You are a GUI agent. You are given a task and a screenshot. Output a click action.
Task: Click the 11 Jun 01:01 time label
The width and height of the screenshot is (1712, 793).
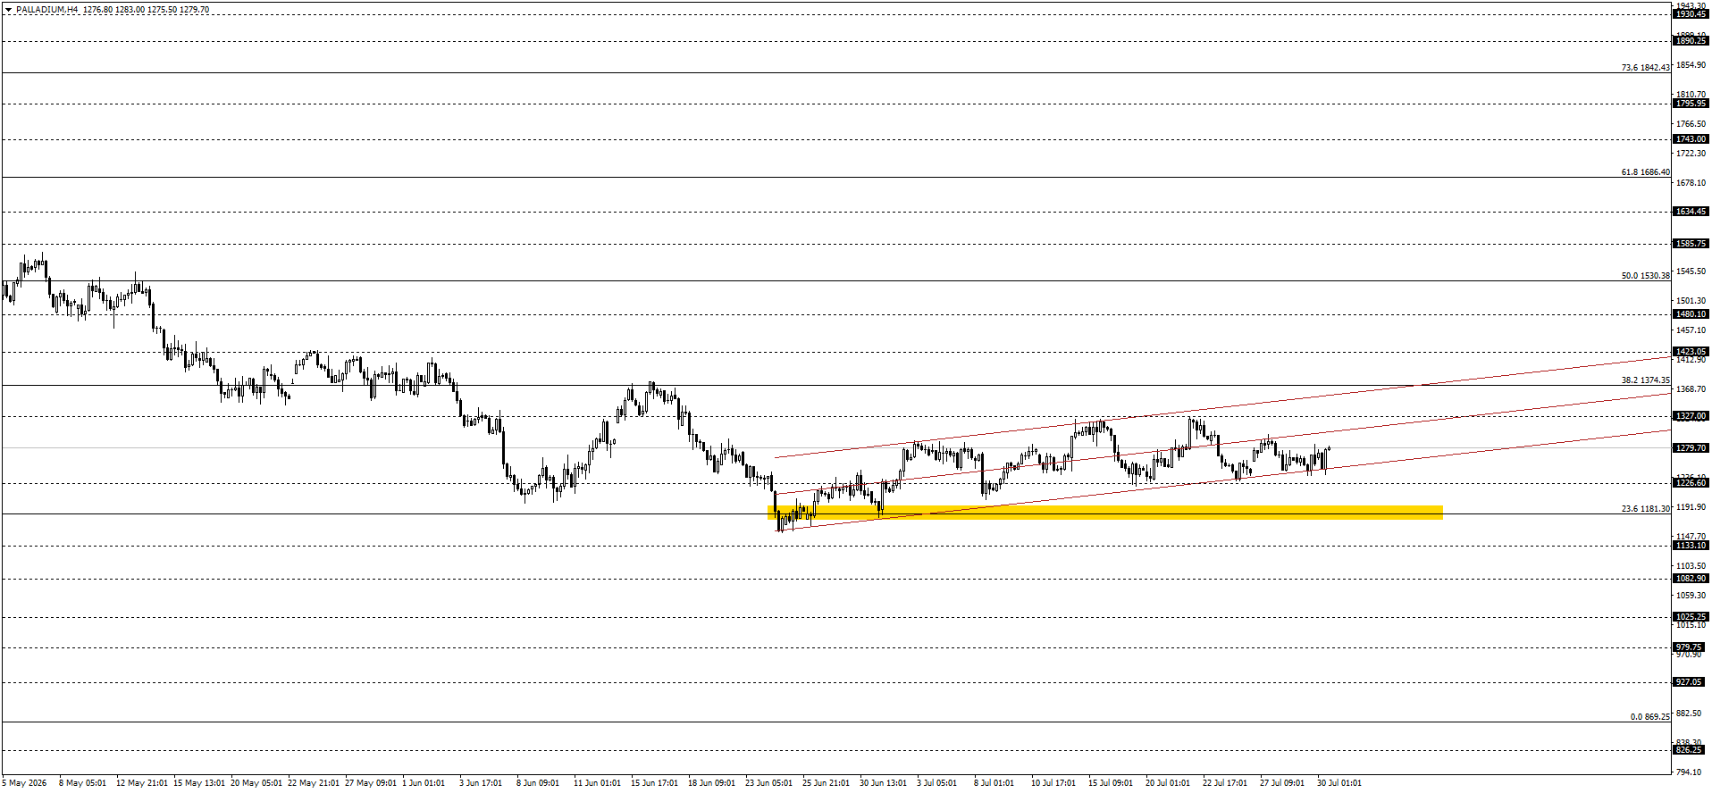pyautogui.click(x=597, y=783)
